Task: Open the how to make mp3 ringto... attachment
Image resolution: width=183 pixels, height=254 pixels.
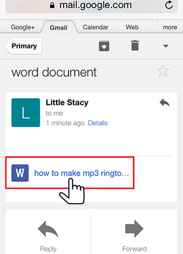Action: click(81, 173)
